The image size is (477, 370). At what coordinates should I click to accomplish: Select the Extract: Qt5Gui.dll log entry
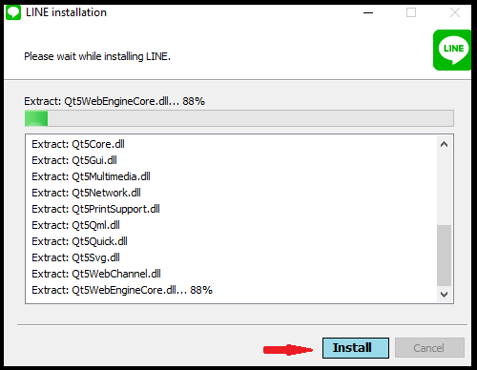pyautogui.click(x=74, y=160)
